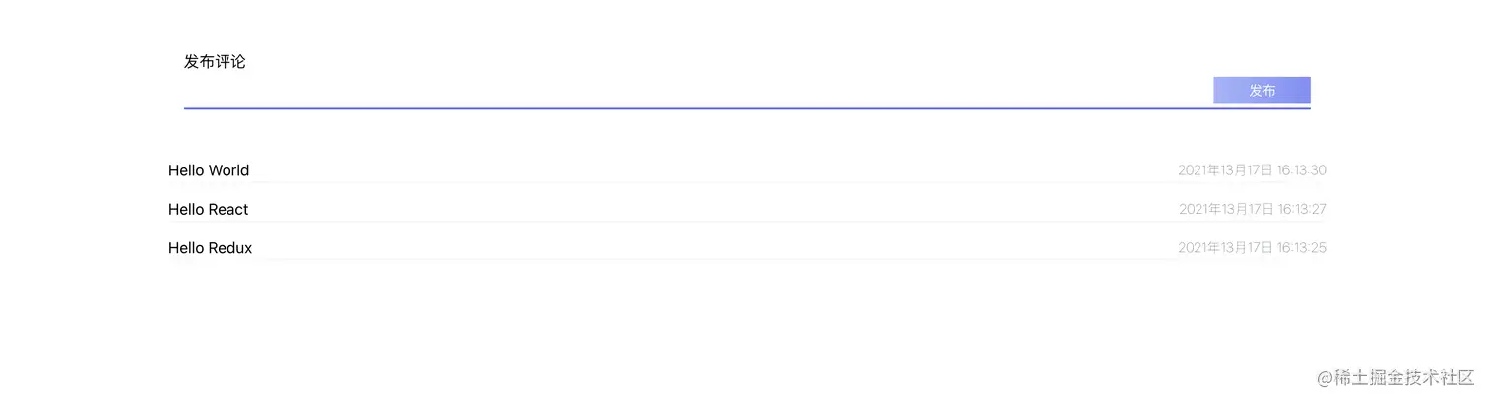Click the word "Hello" in Hello World

click(186, 170)
